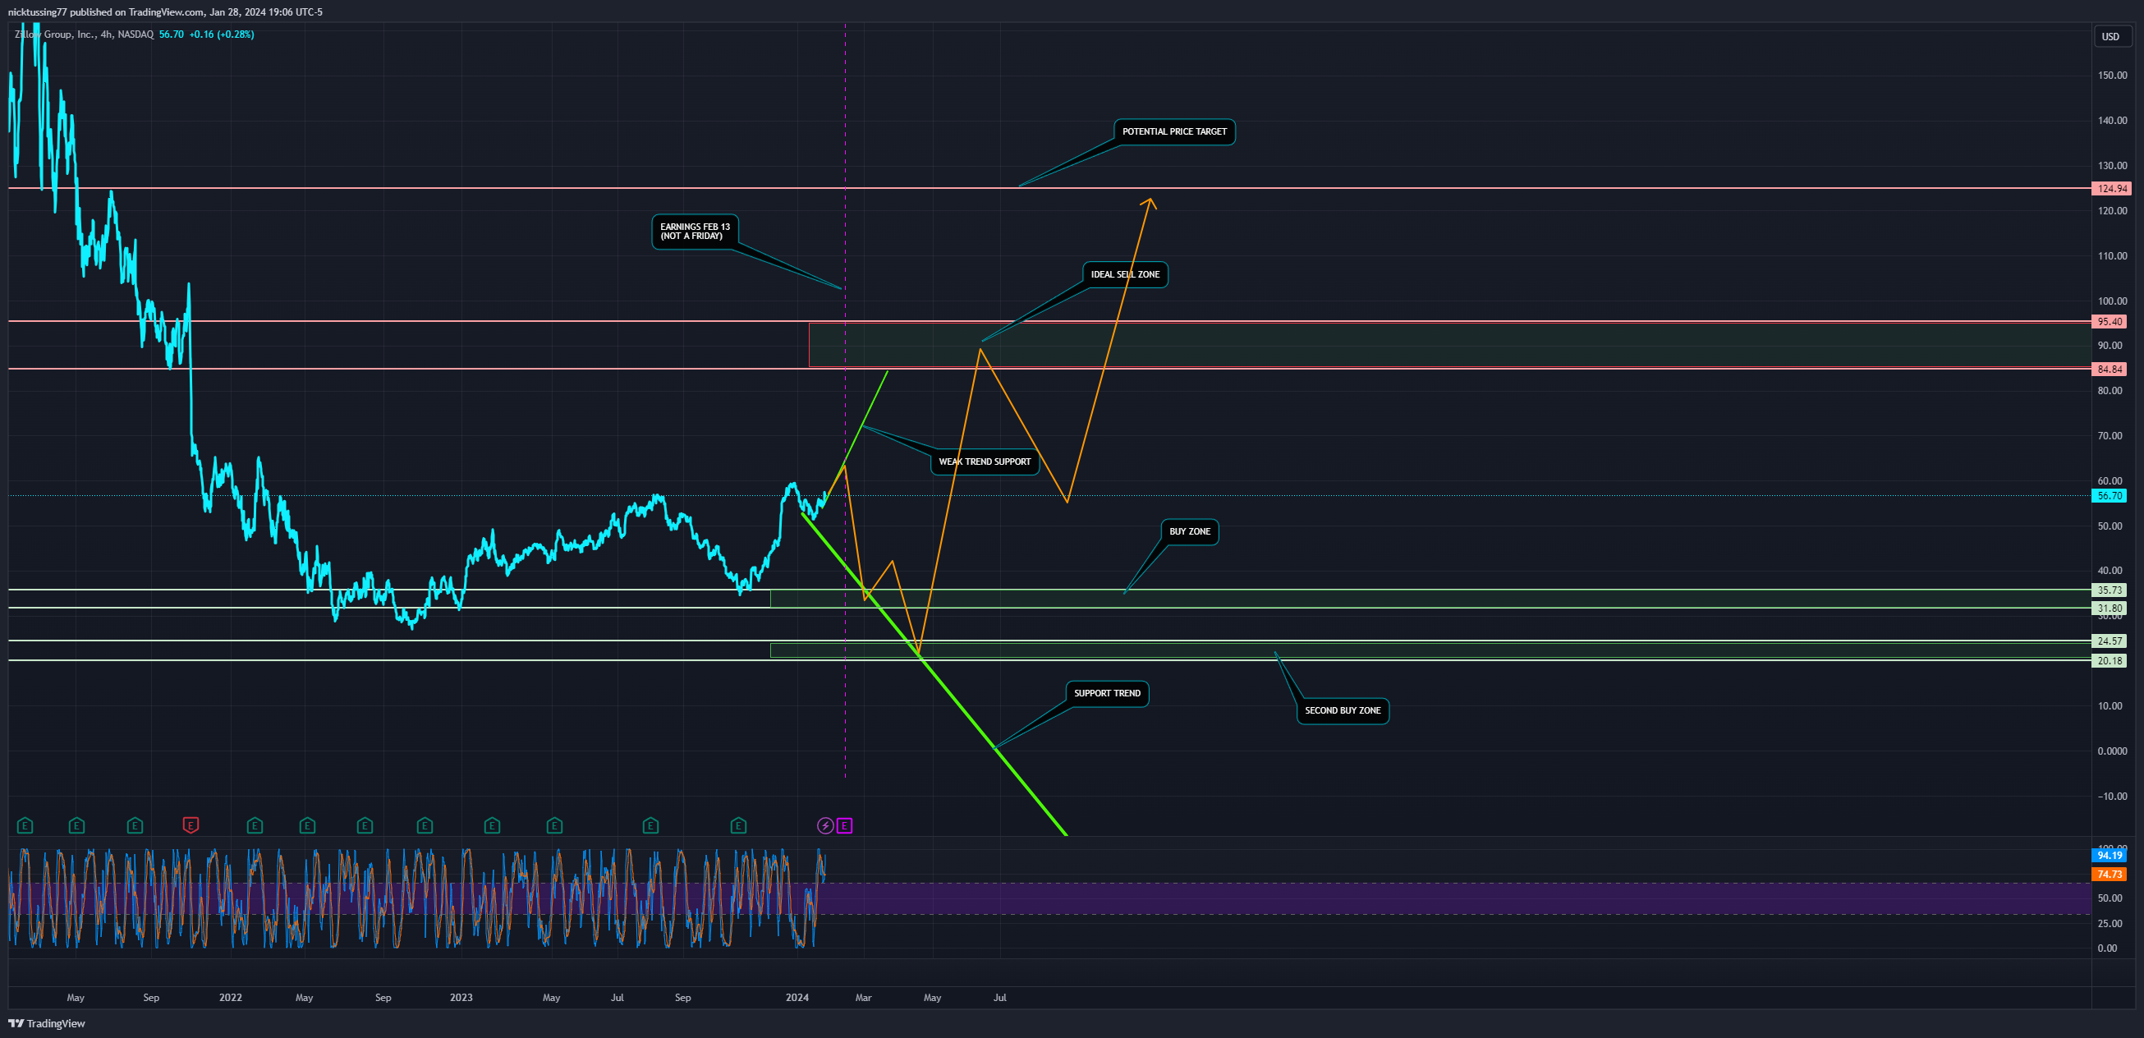Image resolution: width=2144 pixels, height=1038 pixels.
Task: Click the 100.00 tick on price axis
Action: pos(2112,301)
